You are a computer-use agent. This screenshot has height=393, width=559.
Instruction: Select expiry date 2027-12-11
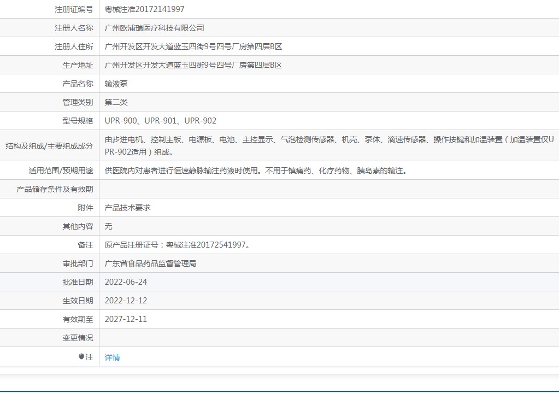126,319
